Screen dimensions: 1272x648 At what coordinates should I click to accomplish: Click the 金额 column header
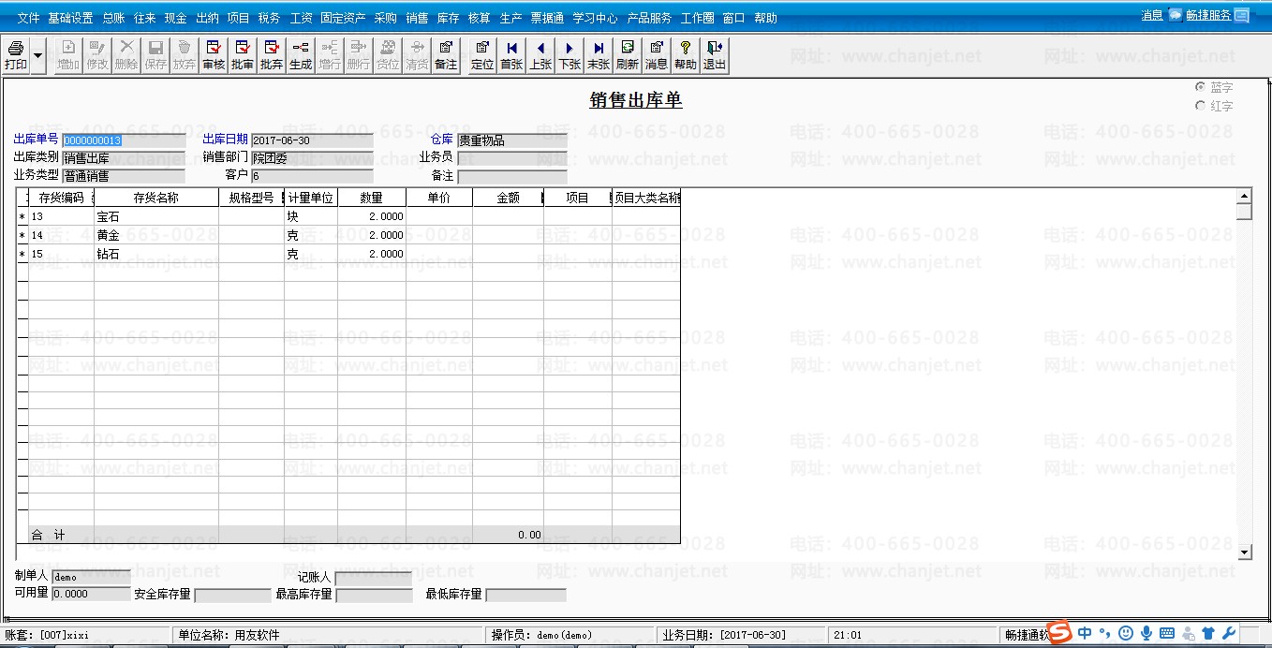tap(508, 198)
